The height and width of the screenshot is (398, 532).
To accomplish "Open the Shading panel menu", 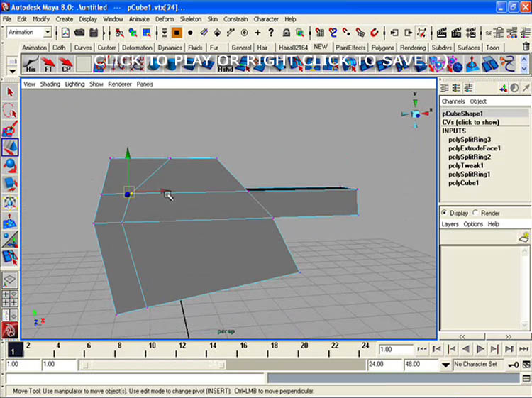I will click(x=50, y=84).
